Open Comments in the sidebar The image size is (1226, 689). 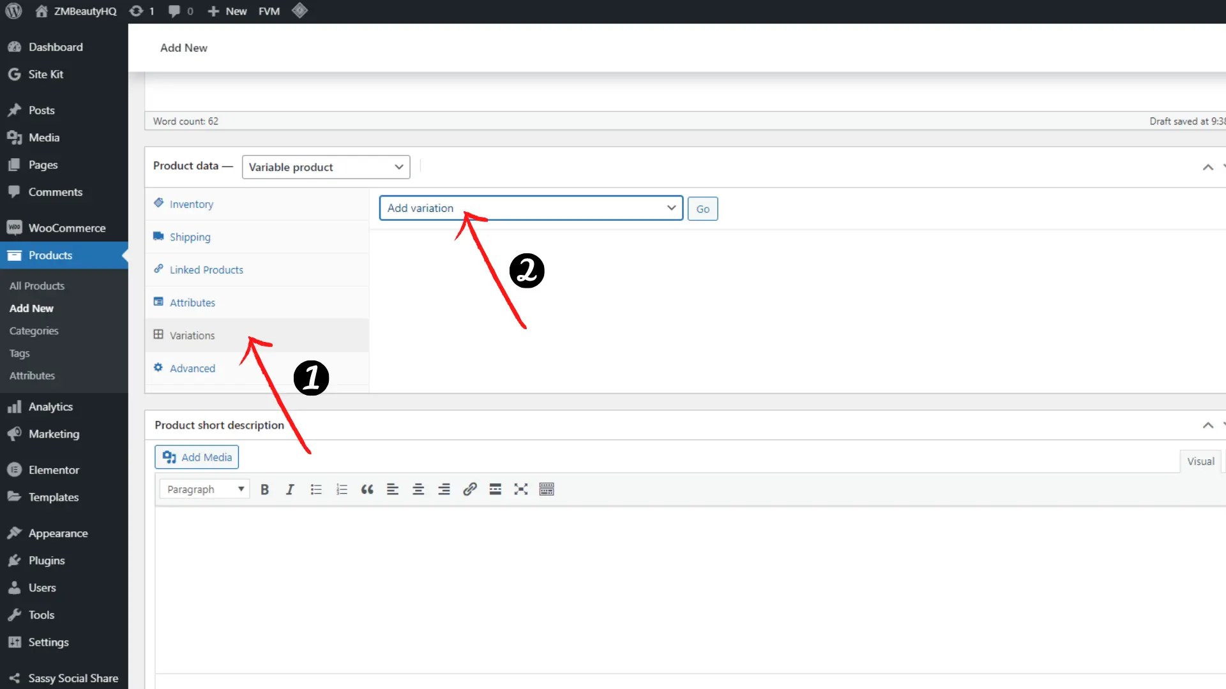tap(64, 192)
